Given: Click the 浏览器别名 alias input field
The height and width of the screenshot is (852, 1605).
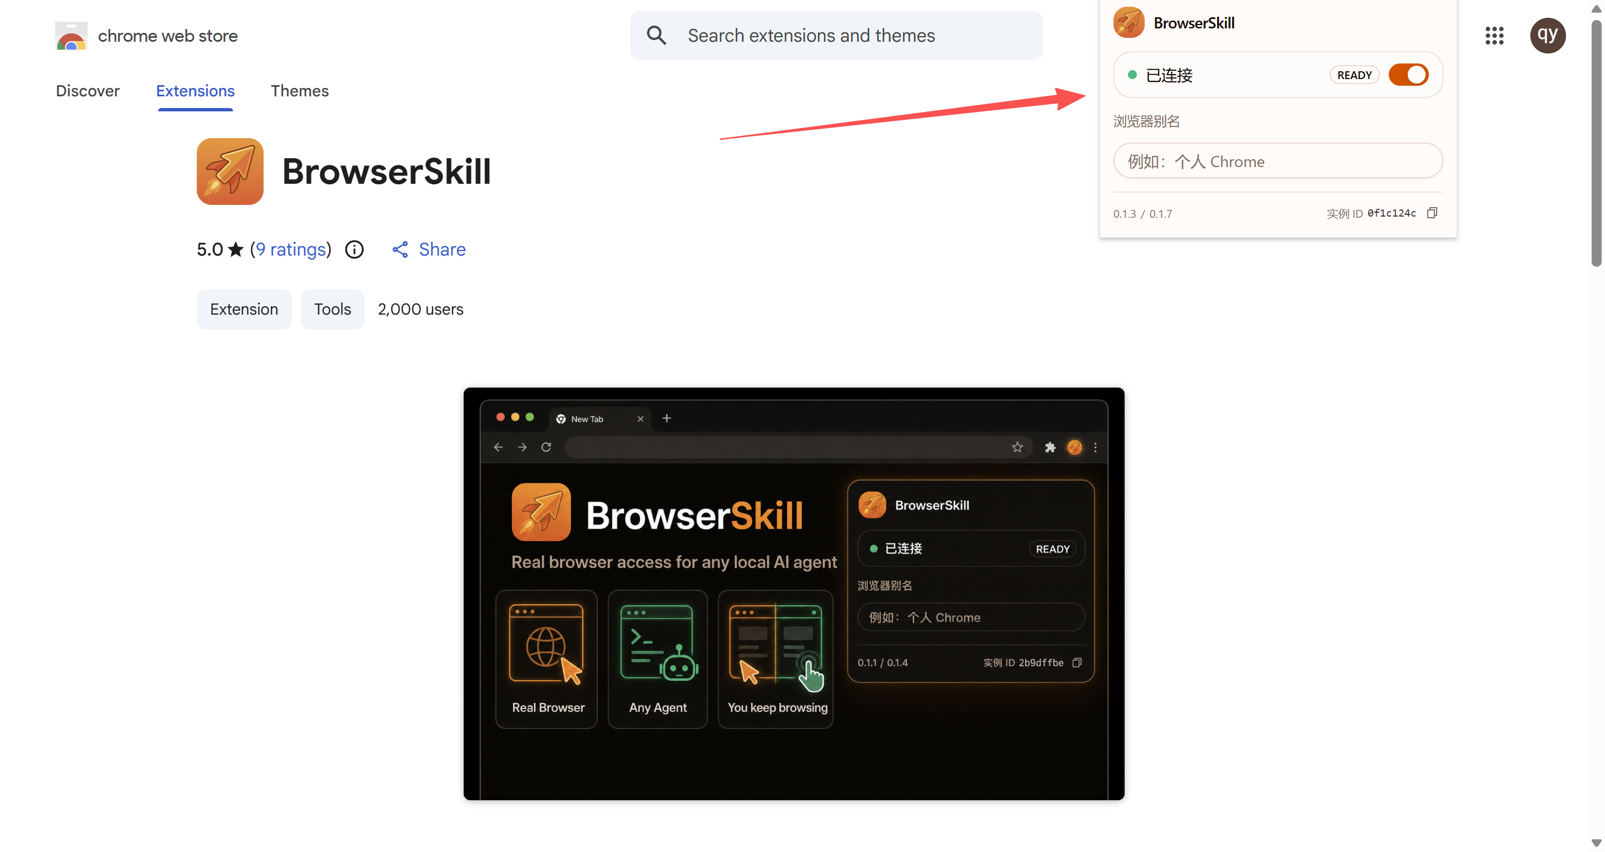Looking at the screenshot, I should point(1278,161).
